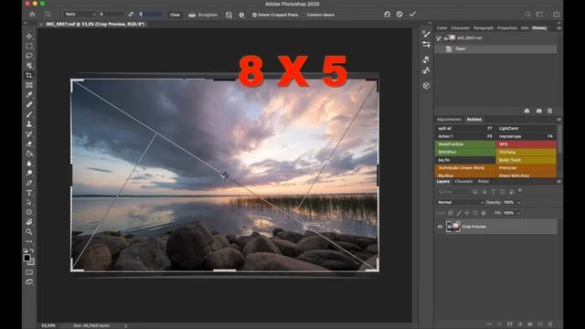Select the Paint Bucket tool
The width and height of the screenshot is (585, 329).
click(29, 154)
